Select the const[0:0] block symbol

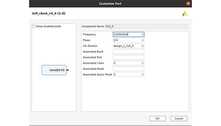click(54, 70)
